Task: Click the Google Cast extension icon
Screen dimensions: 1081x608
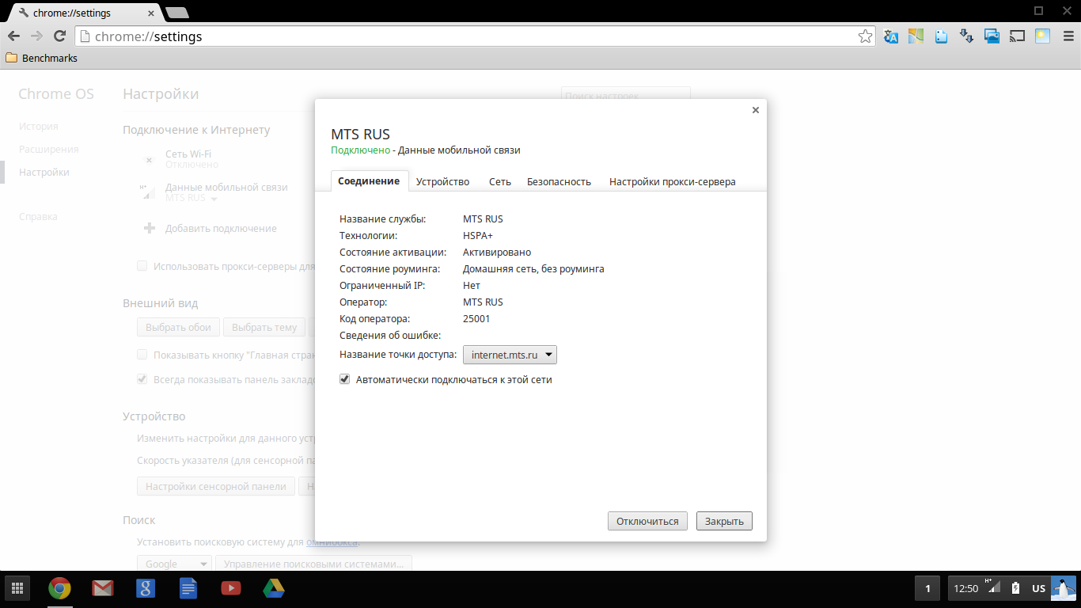Action: coord(1017,36)
